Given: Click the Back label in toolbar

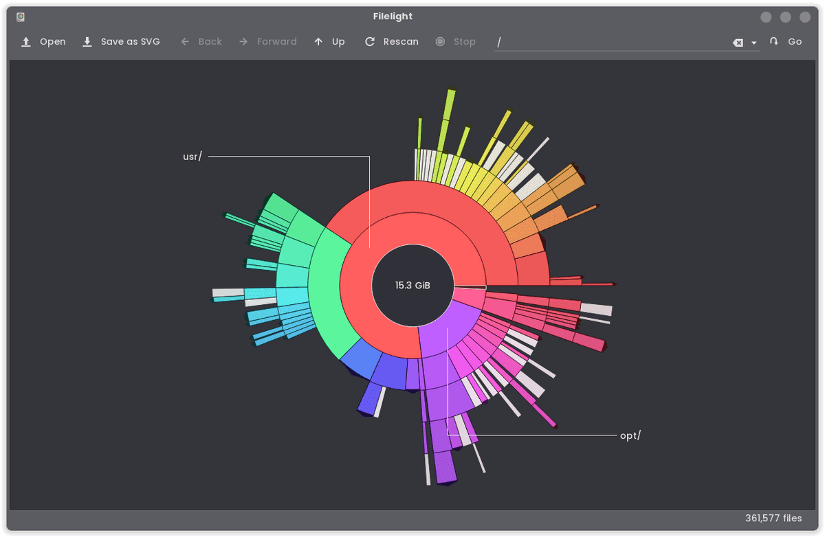Looking at the screenshot, I should 210,42.
